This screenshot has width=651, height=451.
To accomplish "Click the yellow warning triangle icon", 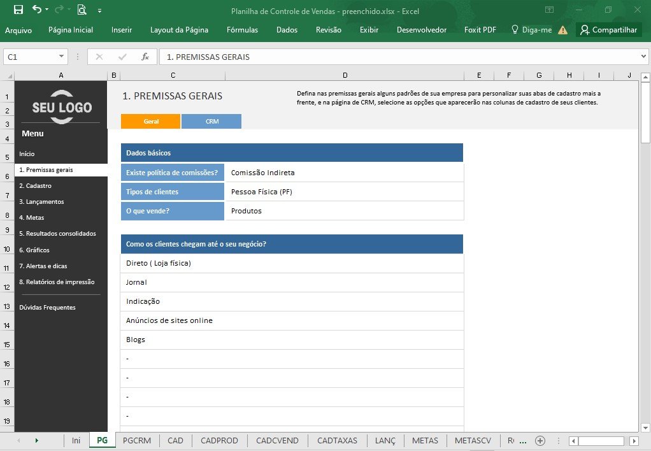I will pos(562,30).
